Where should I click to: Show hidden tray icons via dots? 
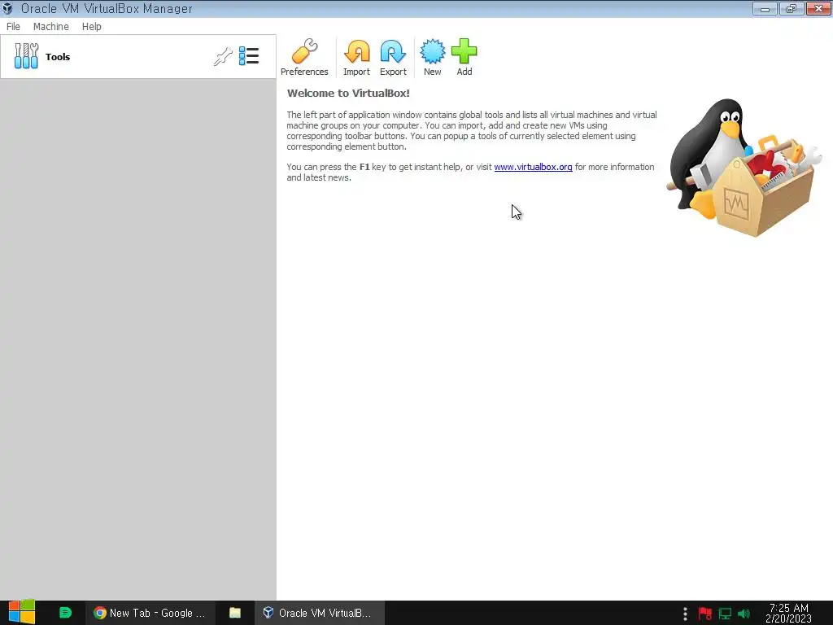(685, 614)
